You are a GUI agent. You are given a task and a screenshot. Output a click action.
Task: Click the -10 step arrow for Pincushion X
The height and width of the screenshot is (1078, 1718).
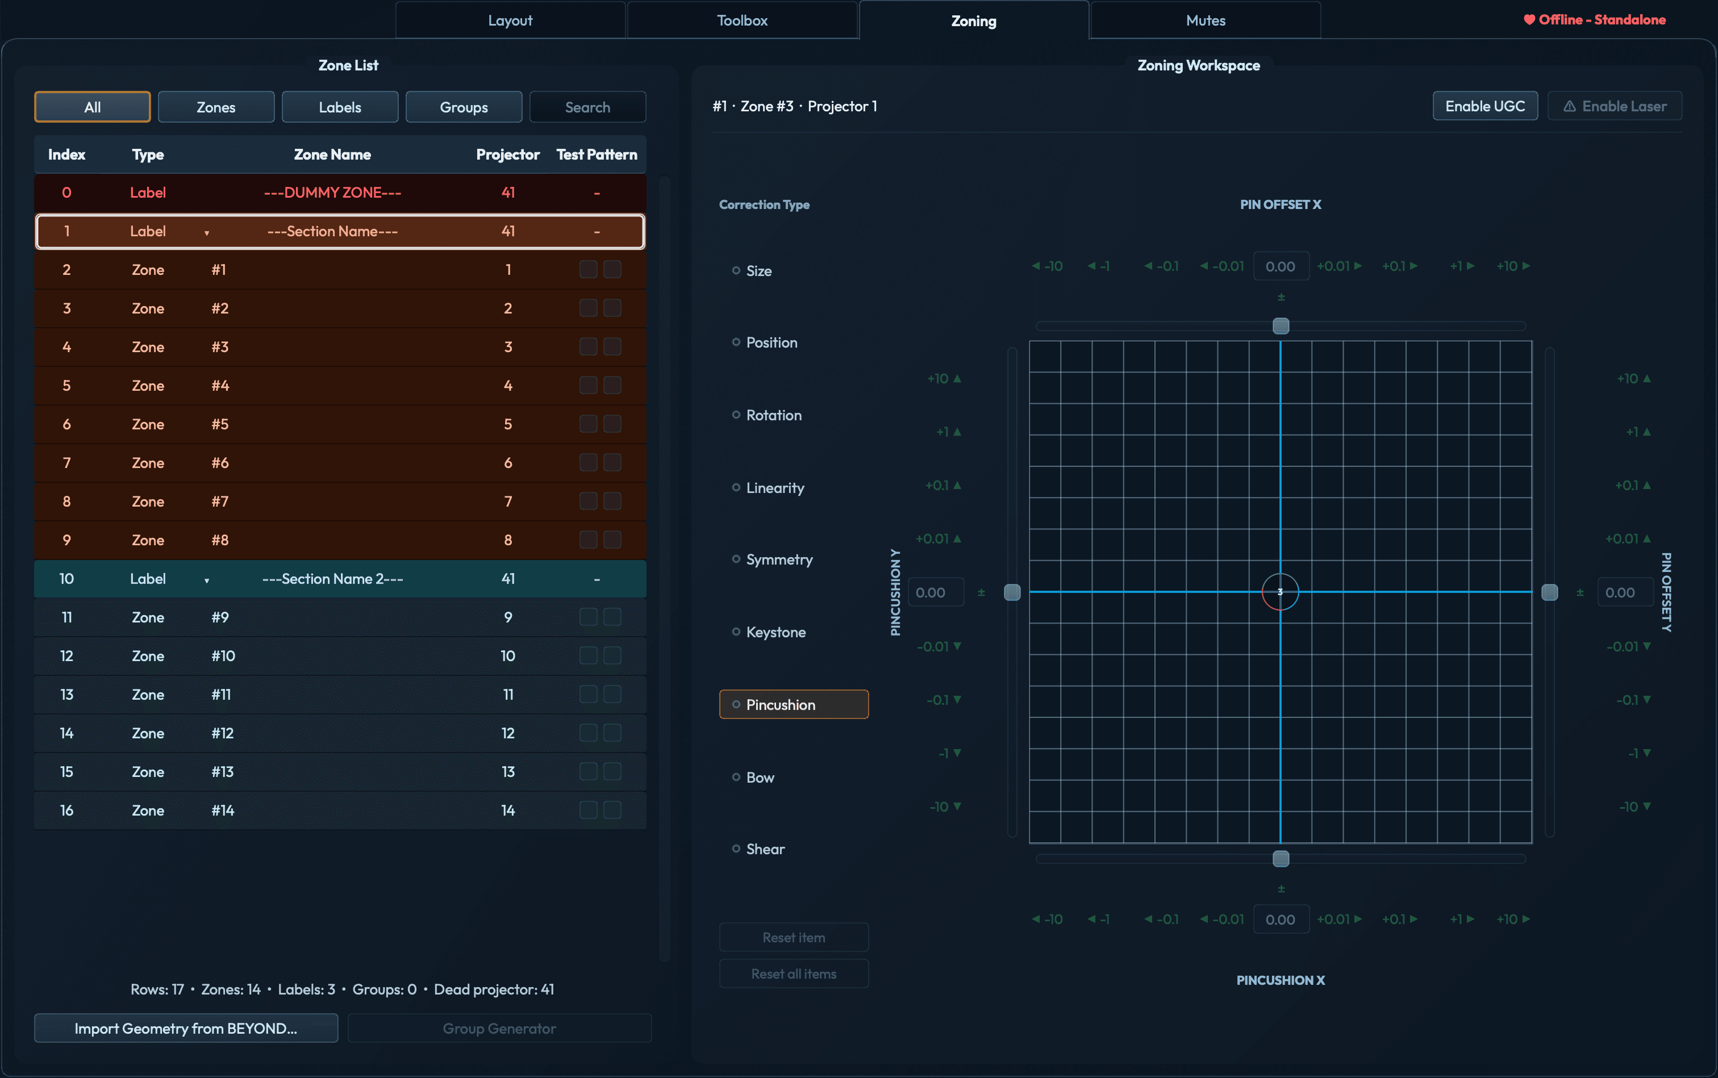(1047, 919)
